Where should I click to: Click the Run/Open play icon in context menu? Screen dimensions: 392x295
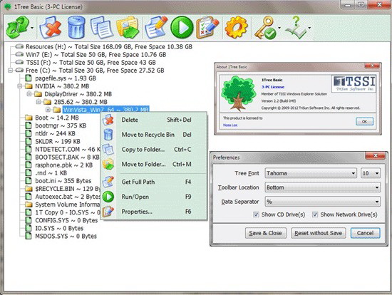tap(108, 197)
